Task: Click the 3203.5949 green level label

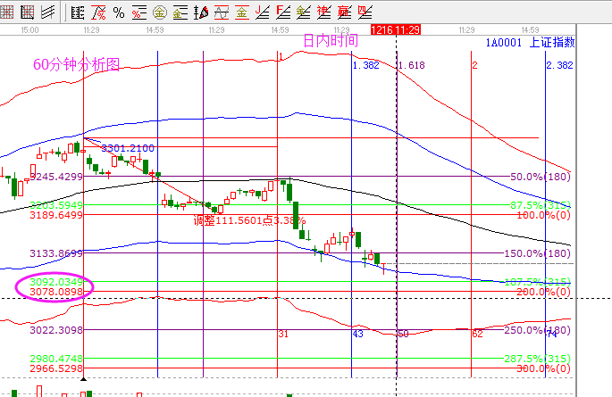Action: [x=56, y=205]
